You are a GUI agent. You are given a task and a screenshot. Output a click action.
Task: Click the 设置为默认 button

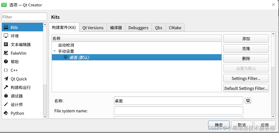[246, 68]
